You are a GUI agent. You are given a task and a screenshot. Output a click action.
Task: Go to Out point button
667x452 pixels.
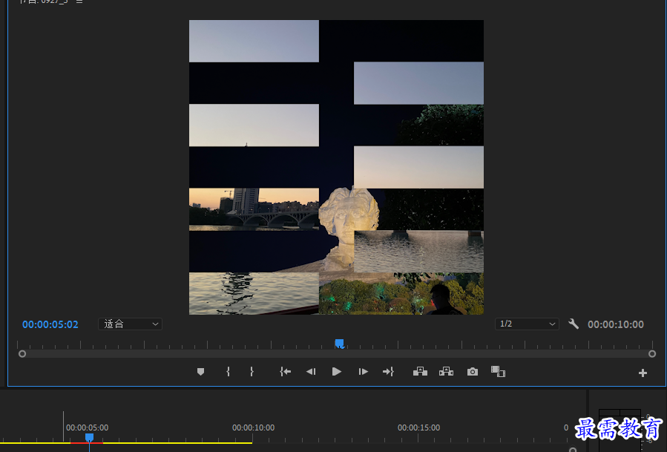coord(388,372)
